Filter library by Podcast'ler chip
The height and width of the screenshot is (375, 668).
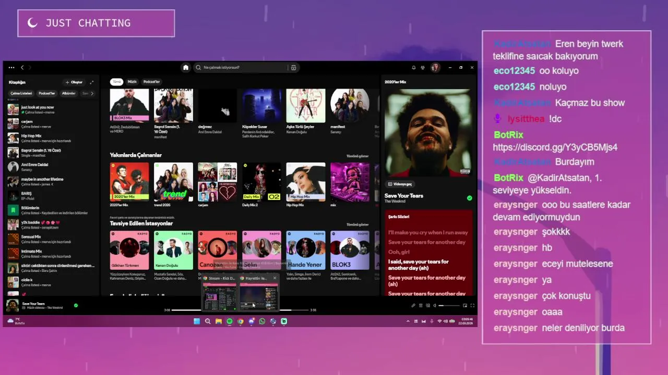coord(47,93)
